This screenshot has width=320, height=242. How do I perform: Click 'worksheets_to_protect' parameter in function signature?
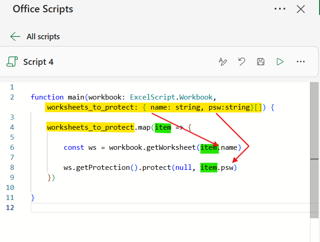point(90,107)
